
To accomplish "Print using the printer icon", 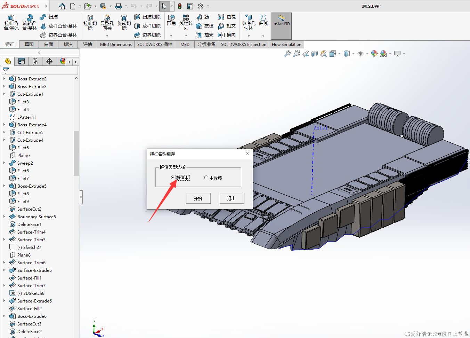I will [x=119, y=6].
